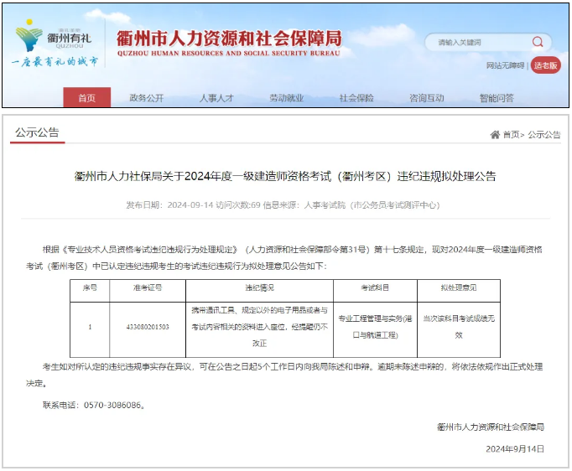572x471 pixels.
Task: Click the 公示公告 section heading
Action: coord(37,132)
